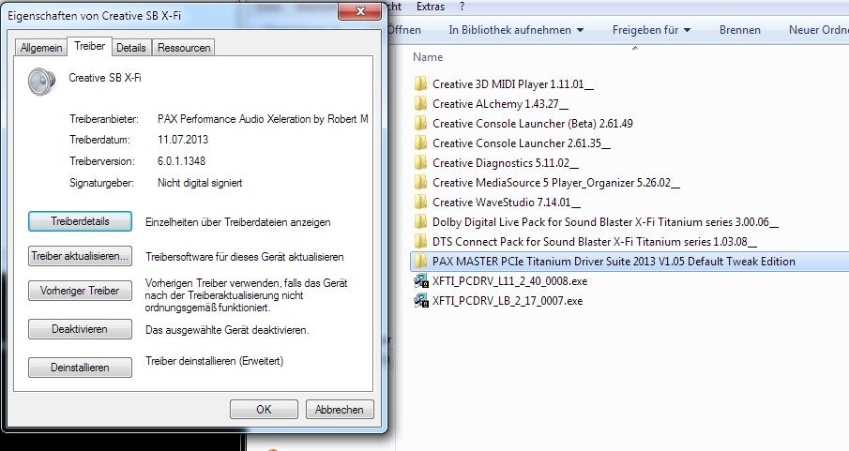Select PAX MASTER PCIe Titanium Driver Suite name
Image resolution: width=849 pixels, height=451 pixels.
[x=614, y=261]
